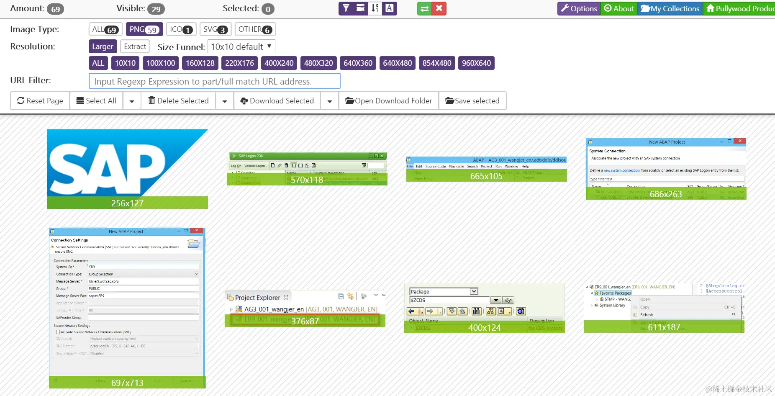
Task: Go to Pullywood Products home
Action: (x=739, y=8)
